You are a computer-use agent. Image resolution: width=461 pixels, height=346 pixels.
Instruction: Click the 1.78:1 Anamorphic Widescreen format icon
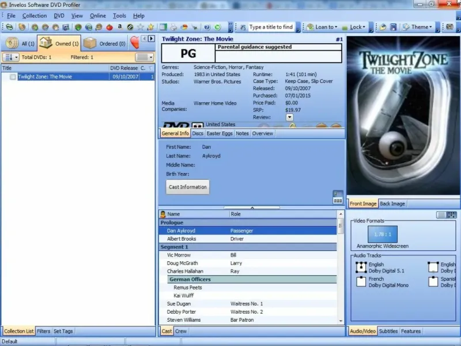[383, 234]
